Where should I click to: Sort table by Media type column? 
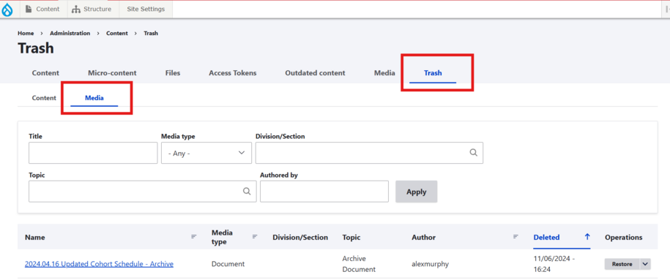222,238
